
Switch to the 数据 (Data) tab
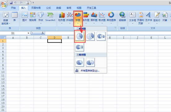[59, 8]
